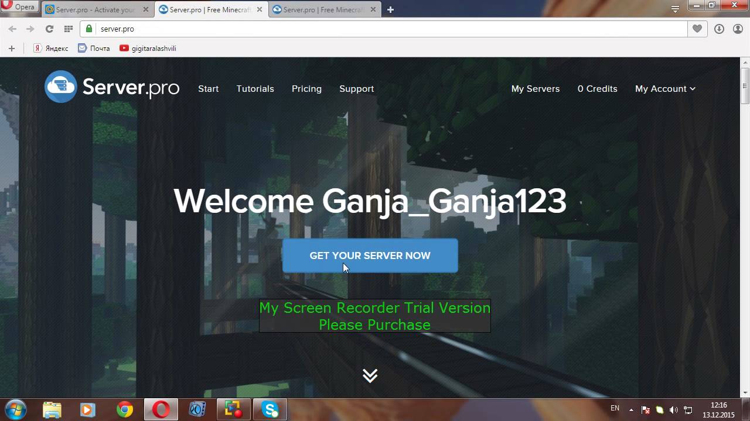Screen dimensions: 750x421
Task: Open the blue film app taskbar icon
Action: (197, 410)
